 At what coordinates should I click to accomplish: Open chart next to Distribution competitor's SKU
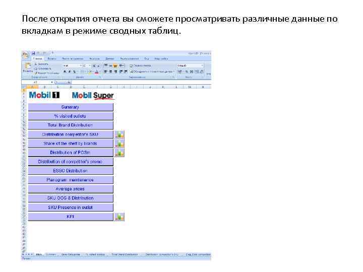(x=119, y=134)
